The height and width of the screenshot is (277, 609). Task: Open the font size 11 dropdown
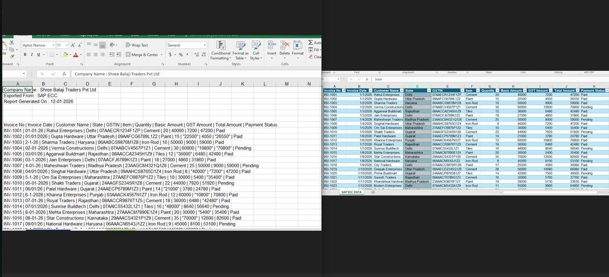(66, 45)
